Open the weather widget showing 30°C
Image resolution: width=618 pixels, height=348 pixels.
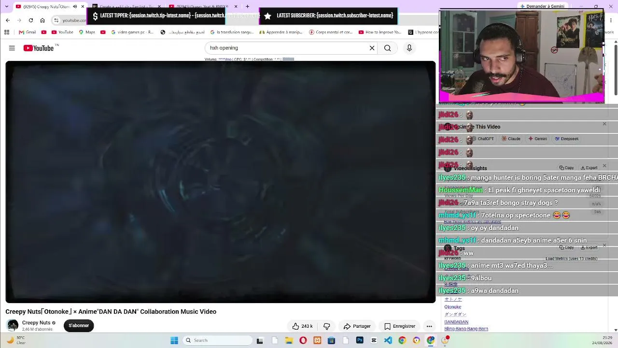[16, 340]
